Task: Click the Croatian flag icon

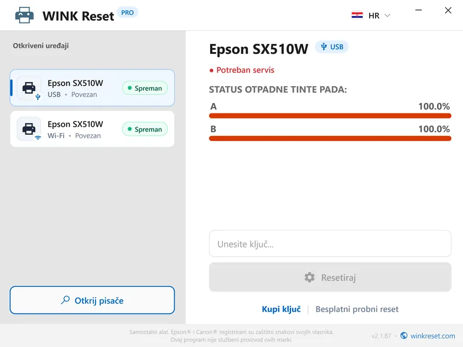Action: (x=357, y=15)
